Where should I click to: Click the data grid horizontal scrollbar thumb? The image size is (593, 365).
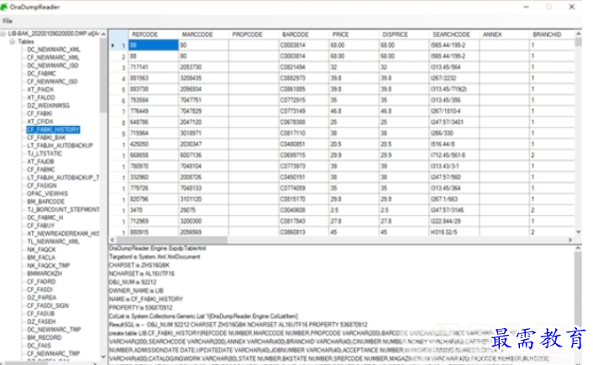(x=172, y=240)
